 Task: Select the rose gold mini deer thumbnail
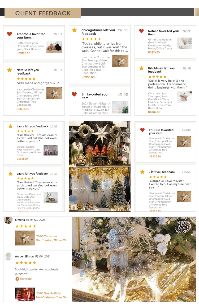coord(50,150)
